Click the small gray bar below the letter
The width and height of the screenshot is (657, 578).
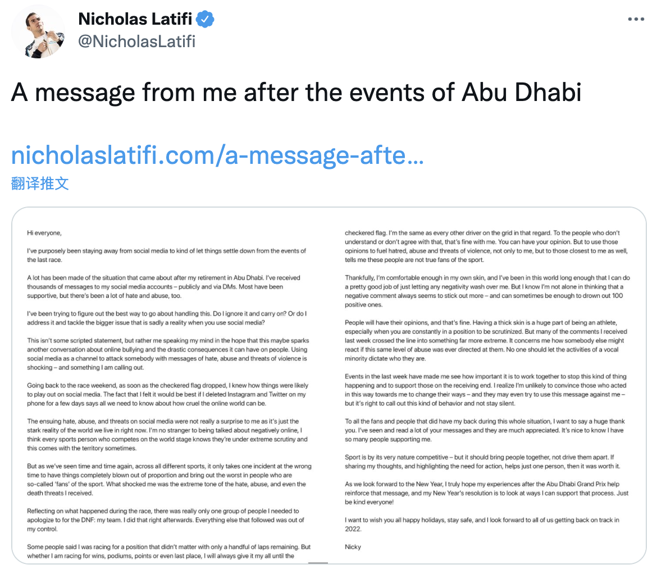[318, 562]
